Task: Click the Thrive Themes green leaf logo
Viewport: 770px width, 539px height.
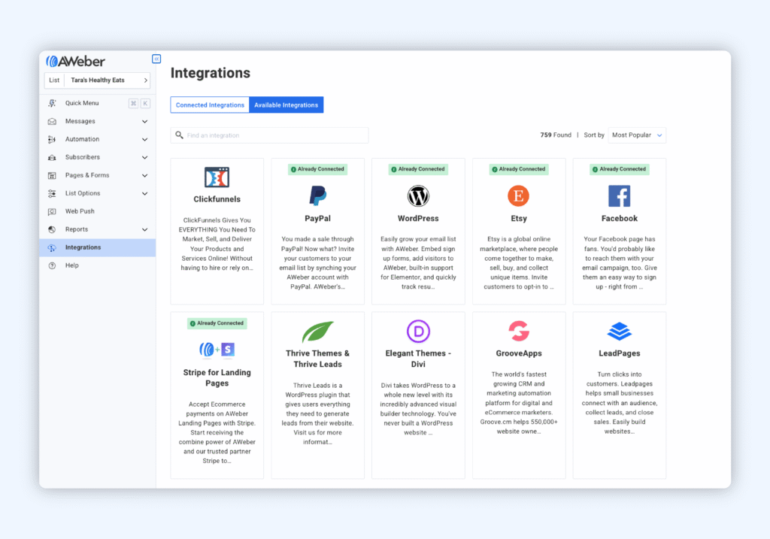Action: pyautogui.click(x=318, y=332)
